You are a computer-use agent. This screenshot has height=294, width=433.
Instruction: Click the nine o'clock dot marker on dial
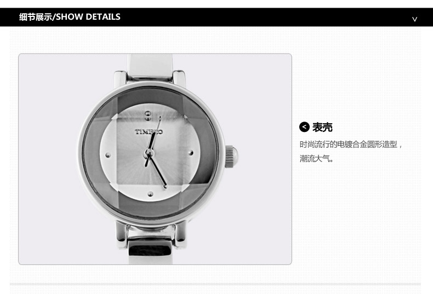click(x=108, y=155)
